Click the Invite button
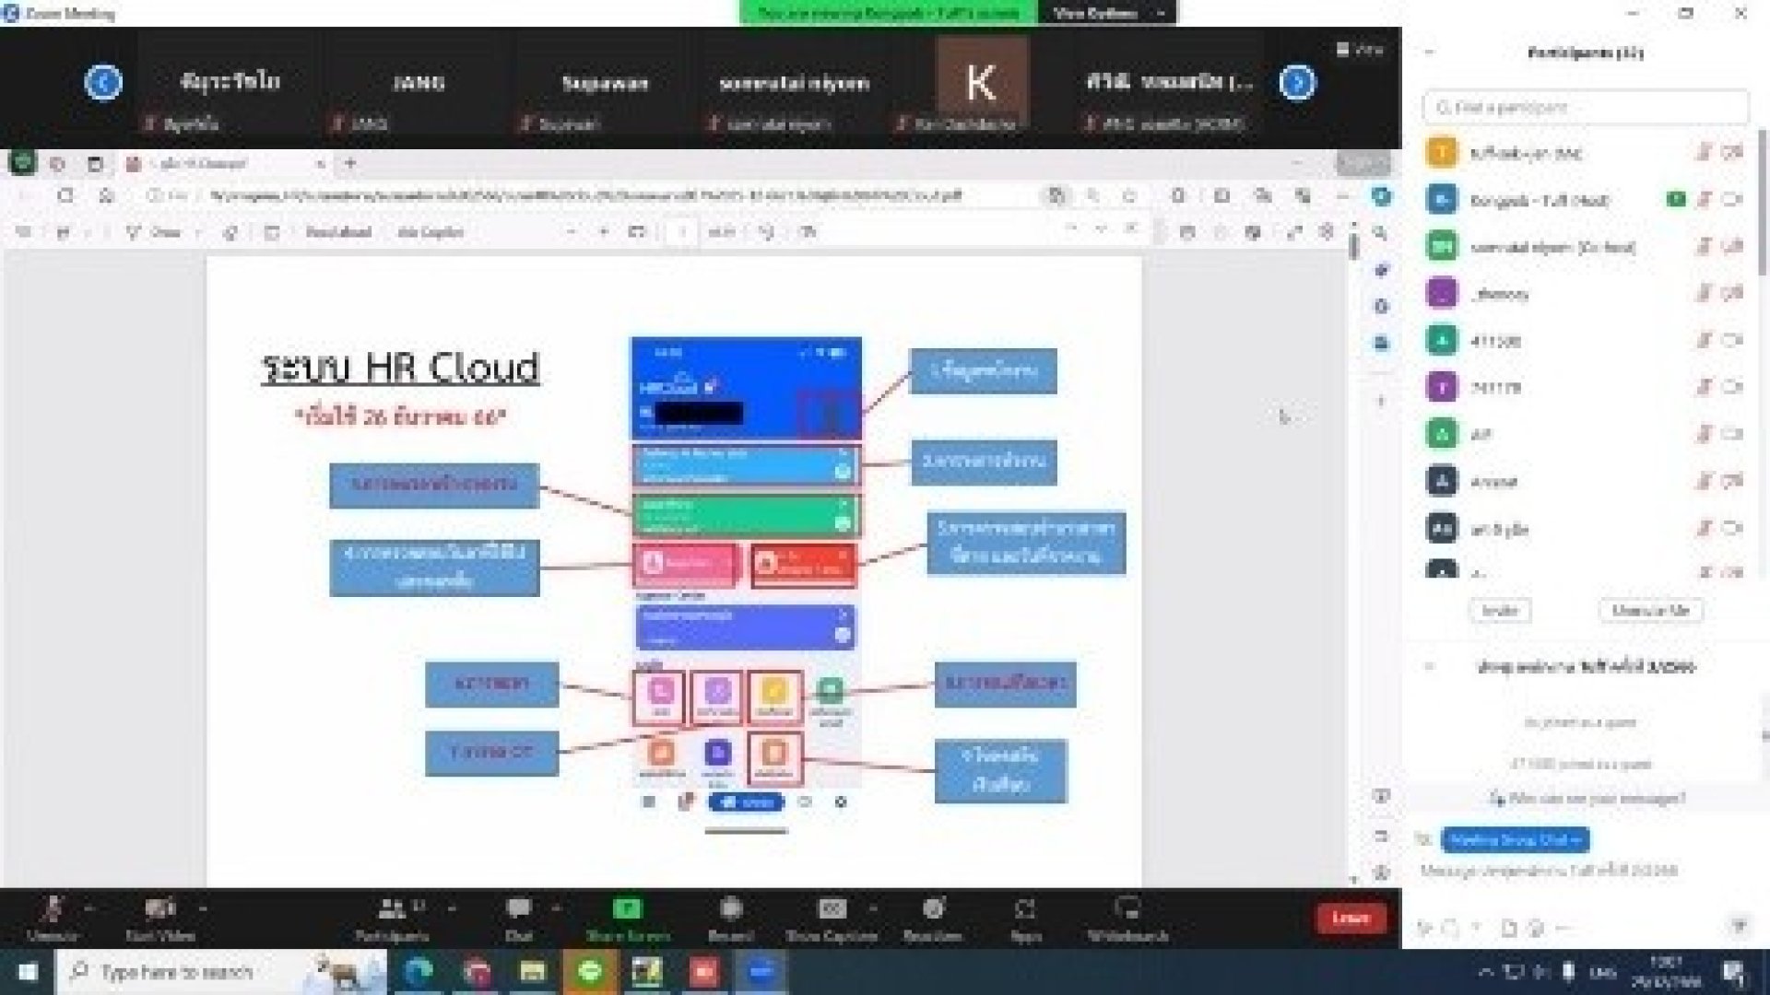This screenshot has width=1770, height=995. click(x=1499, y=610)
